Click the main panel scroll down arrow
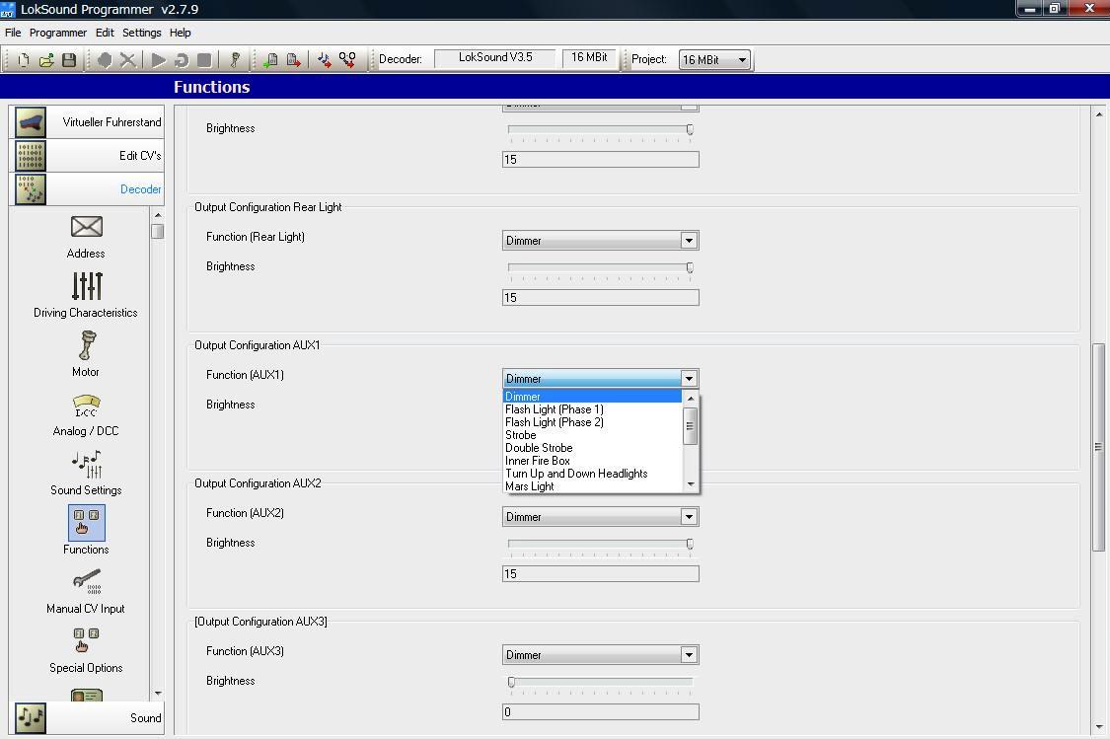Image resolution: width=1110 pixels, height=739 pixels. tap(1099, 727)
